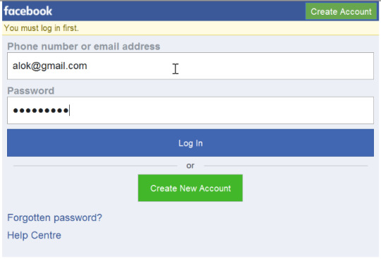
Task: Click the 'You must log in first.' notice
Action: coord(42,28)
